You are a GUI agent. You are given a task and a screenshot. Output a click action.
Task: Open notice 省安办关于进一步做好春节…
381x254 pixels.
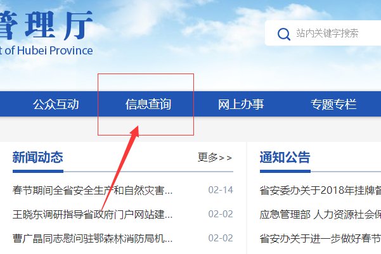coord(320,238)
